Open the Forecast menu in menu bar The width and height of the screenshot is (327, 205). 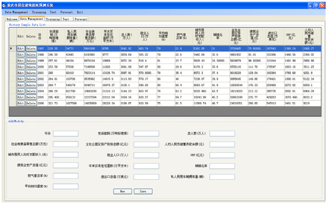coord(66,12)
